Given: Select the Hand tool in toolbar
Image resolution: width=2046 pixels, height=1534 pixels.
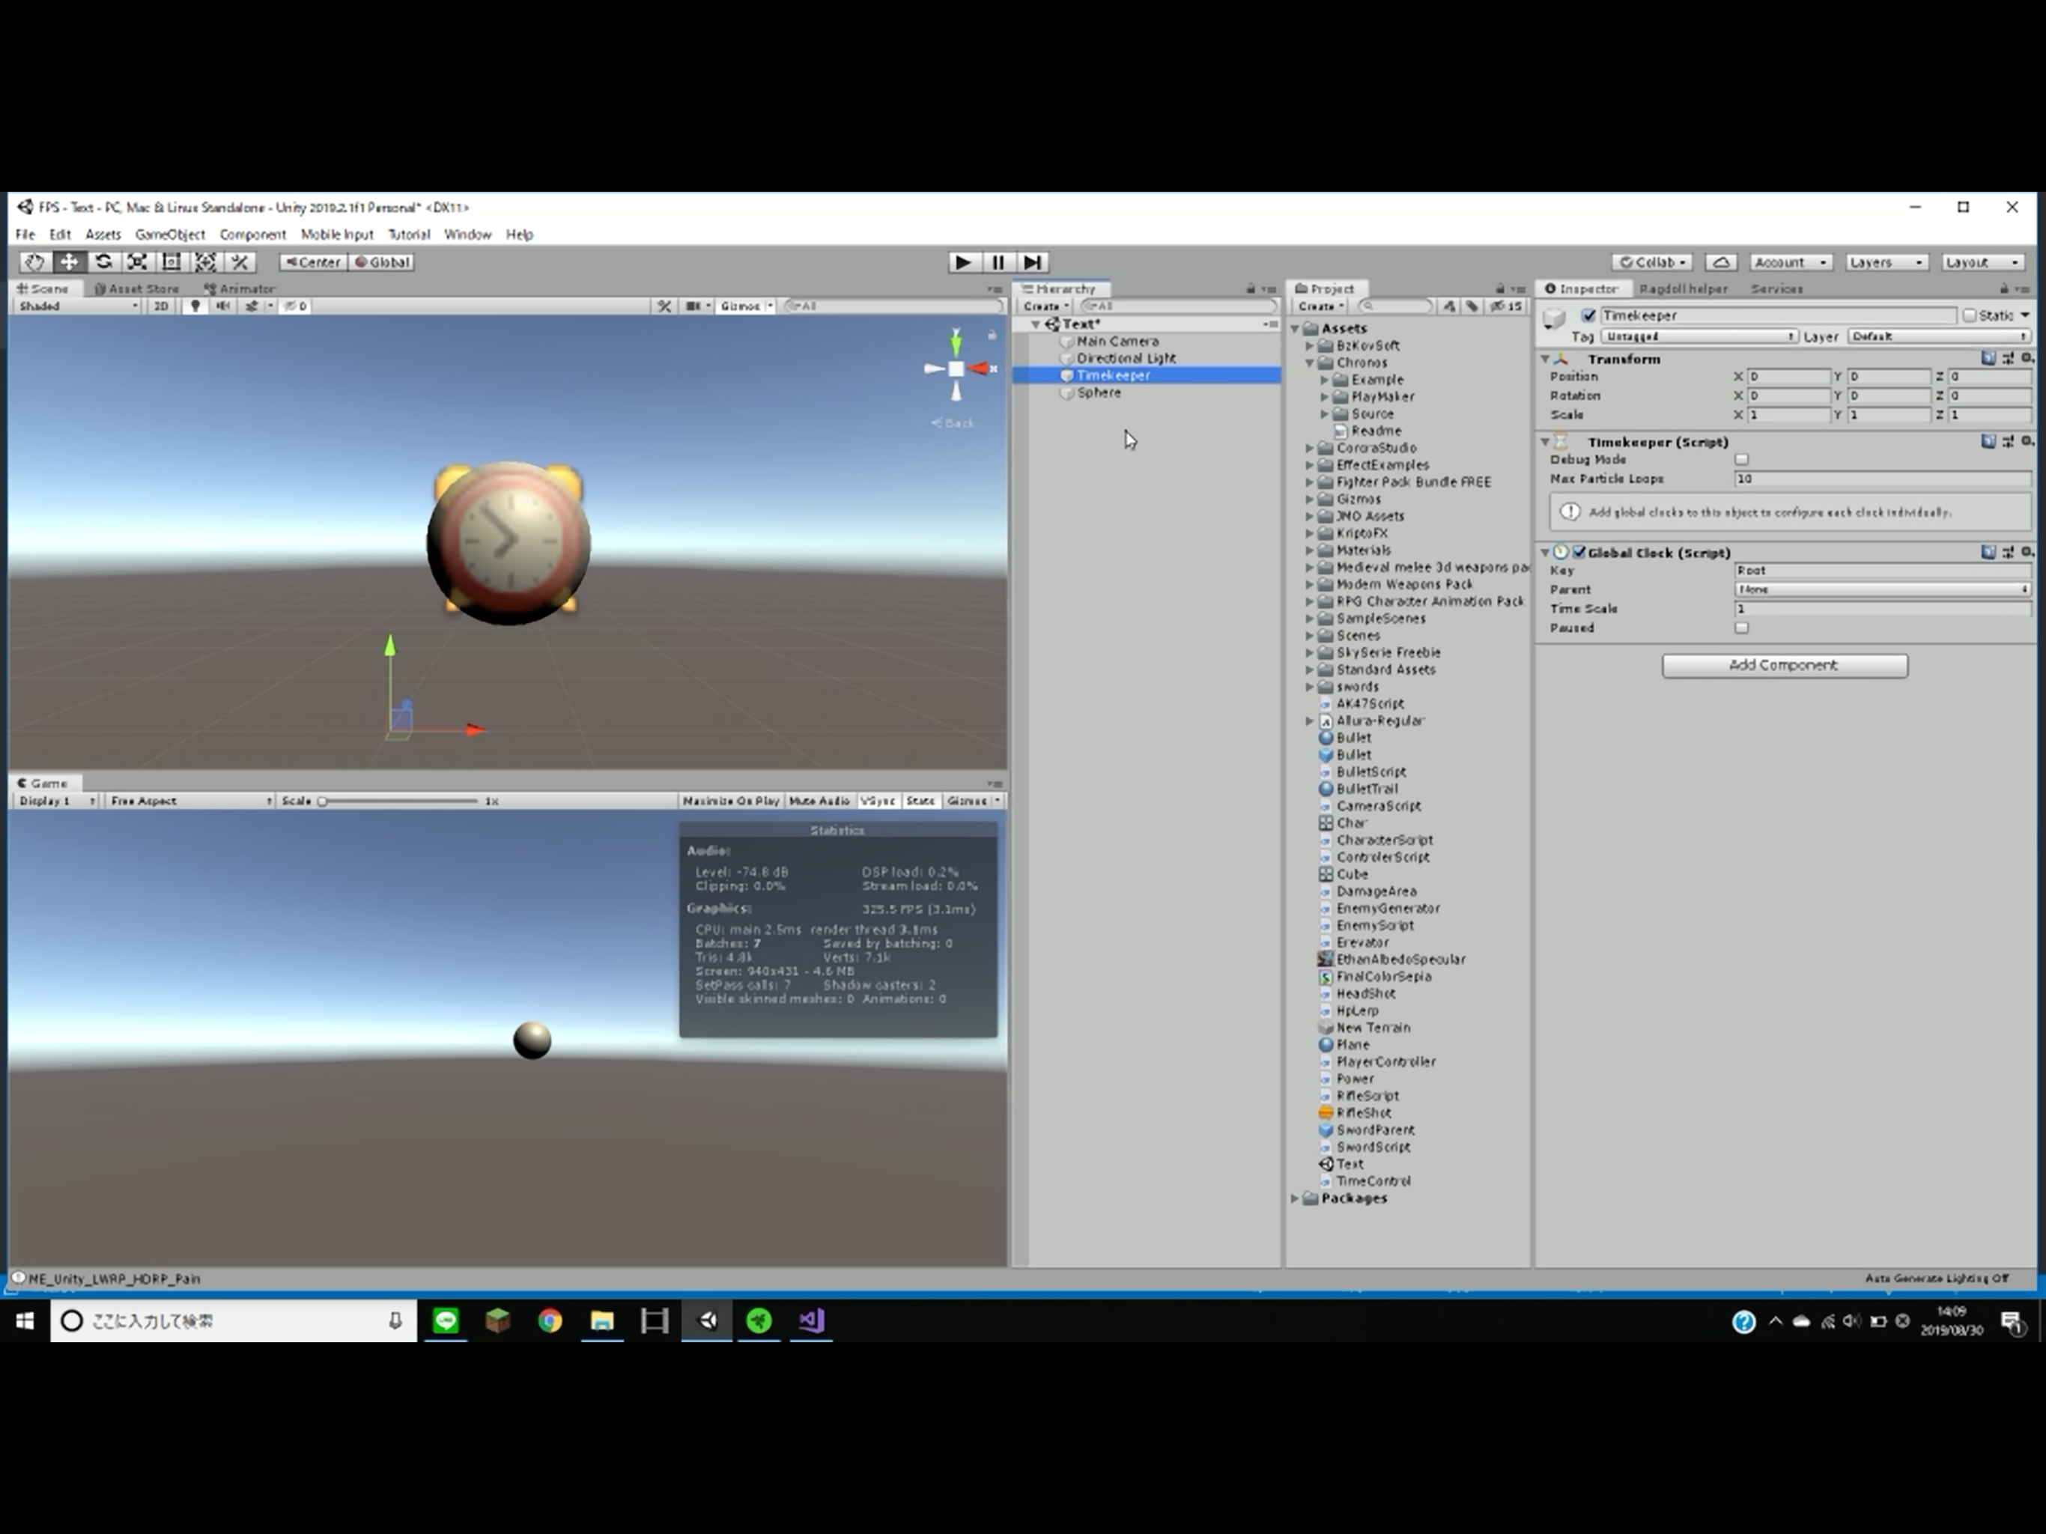Looking at the screenshot, I should (34, 262).
